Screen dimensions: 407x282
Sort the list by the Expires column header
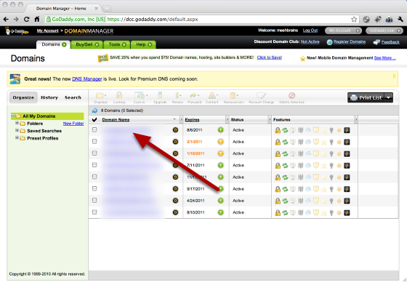click(x=192, y=120)
